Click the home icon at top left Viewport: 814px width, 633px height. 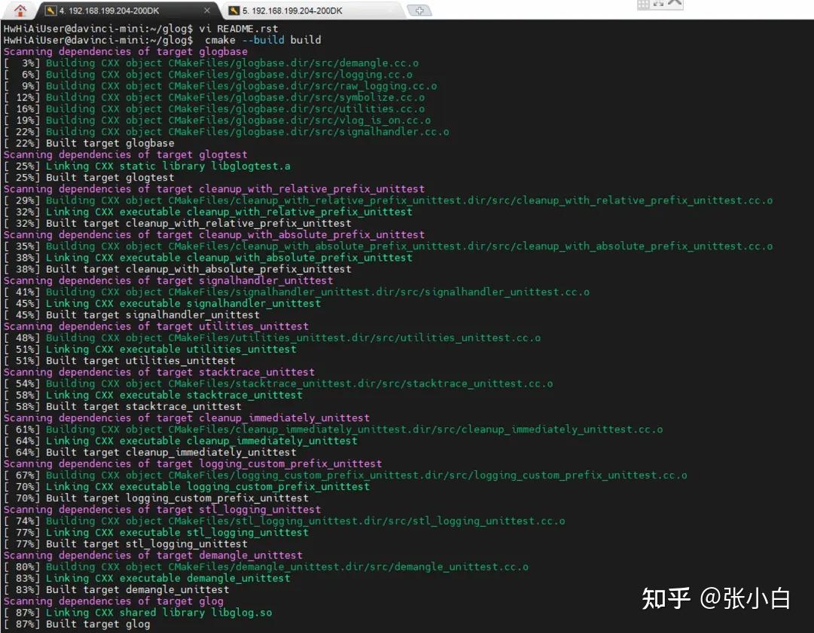click(x=20, y=10)
